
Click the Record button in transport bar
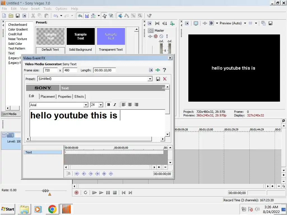[77, 193]
